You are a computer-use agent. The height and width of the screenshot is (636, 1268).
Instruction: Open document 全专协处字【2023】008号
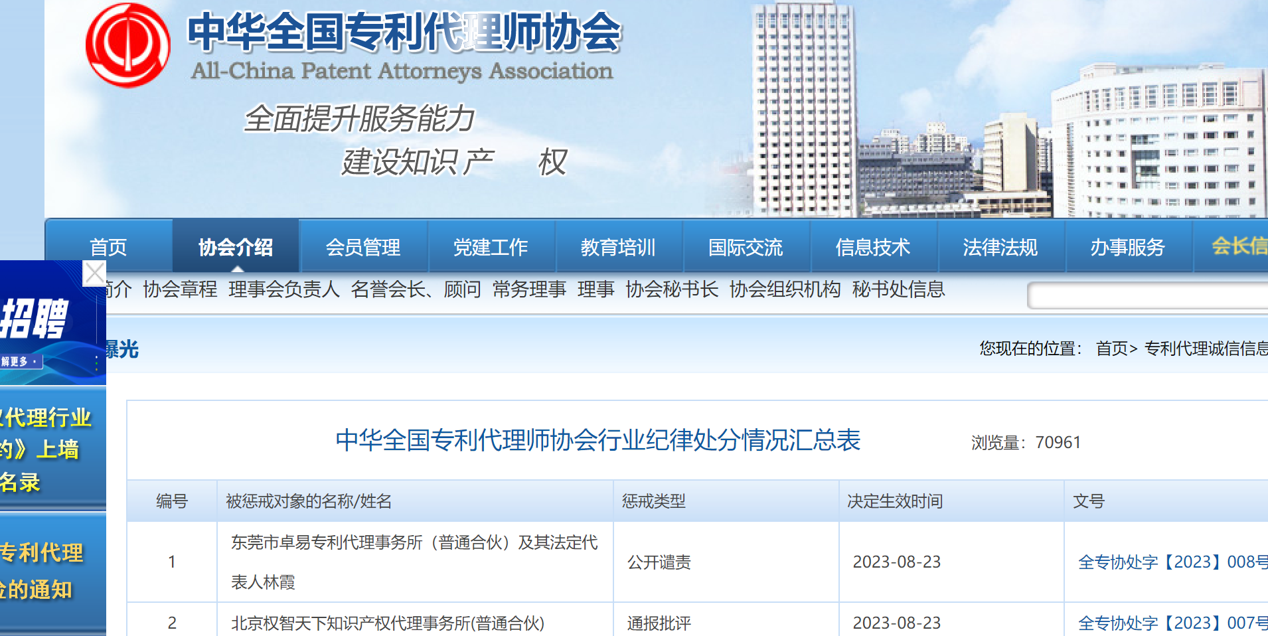[1172, 562]
